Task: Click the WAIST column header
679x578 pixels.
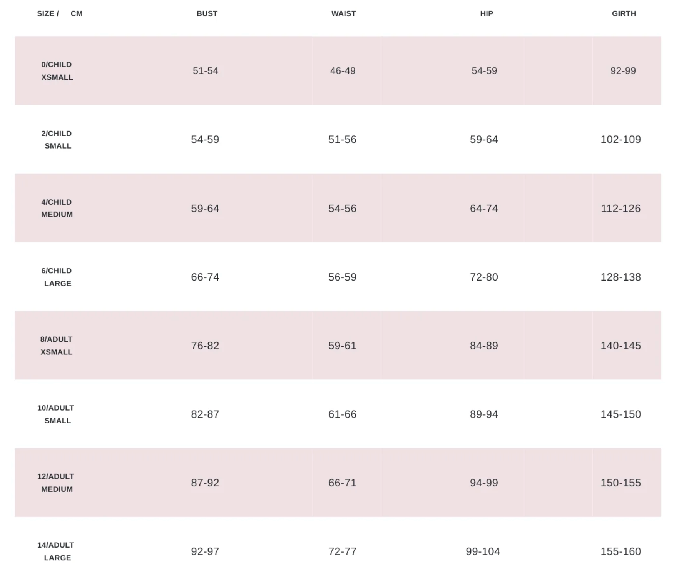Action: tap(343, 13)
